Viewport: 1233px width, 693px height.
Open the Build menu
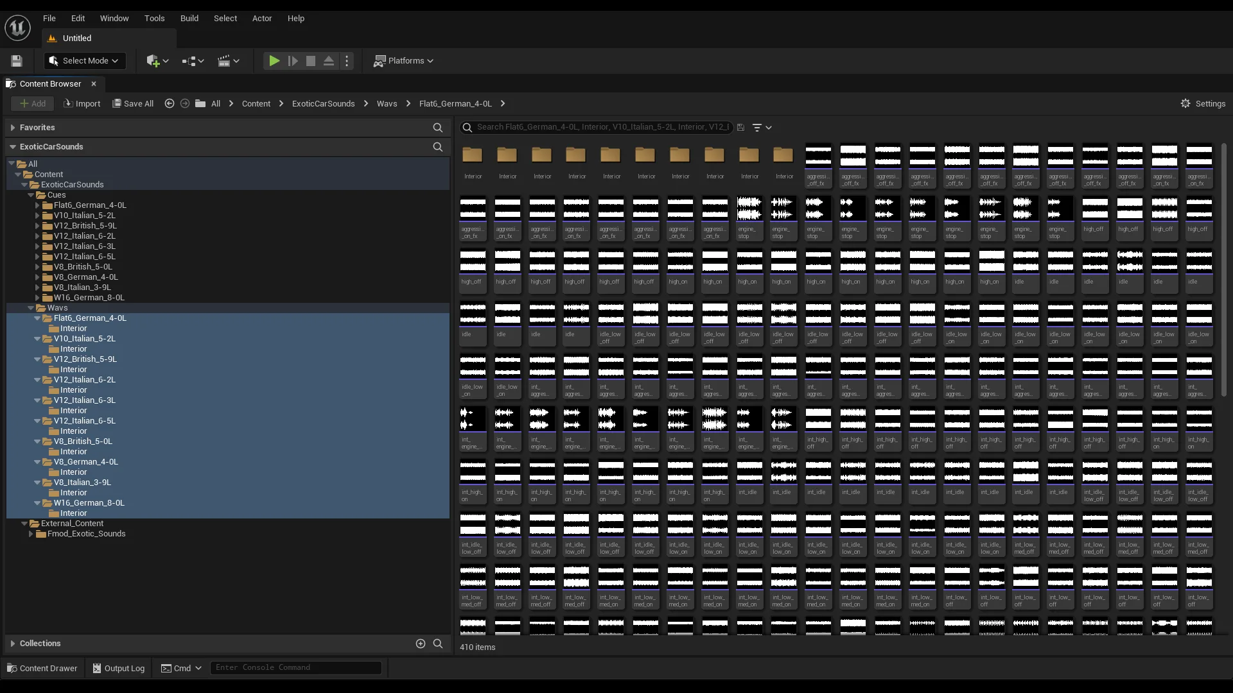(189, 19)
